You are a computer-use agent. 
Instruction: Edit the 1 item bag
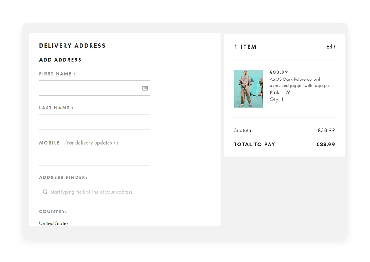(x=331, y=47)
